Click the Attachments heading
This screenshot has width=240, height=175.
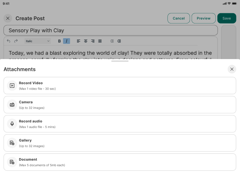19,69
